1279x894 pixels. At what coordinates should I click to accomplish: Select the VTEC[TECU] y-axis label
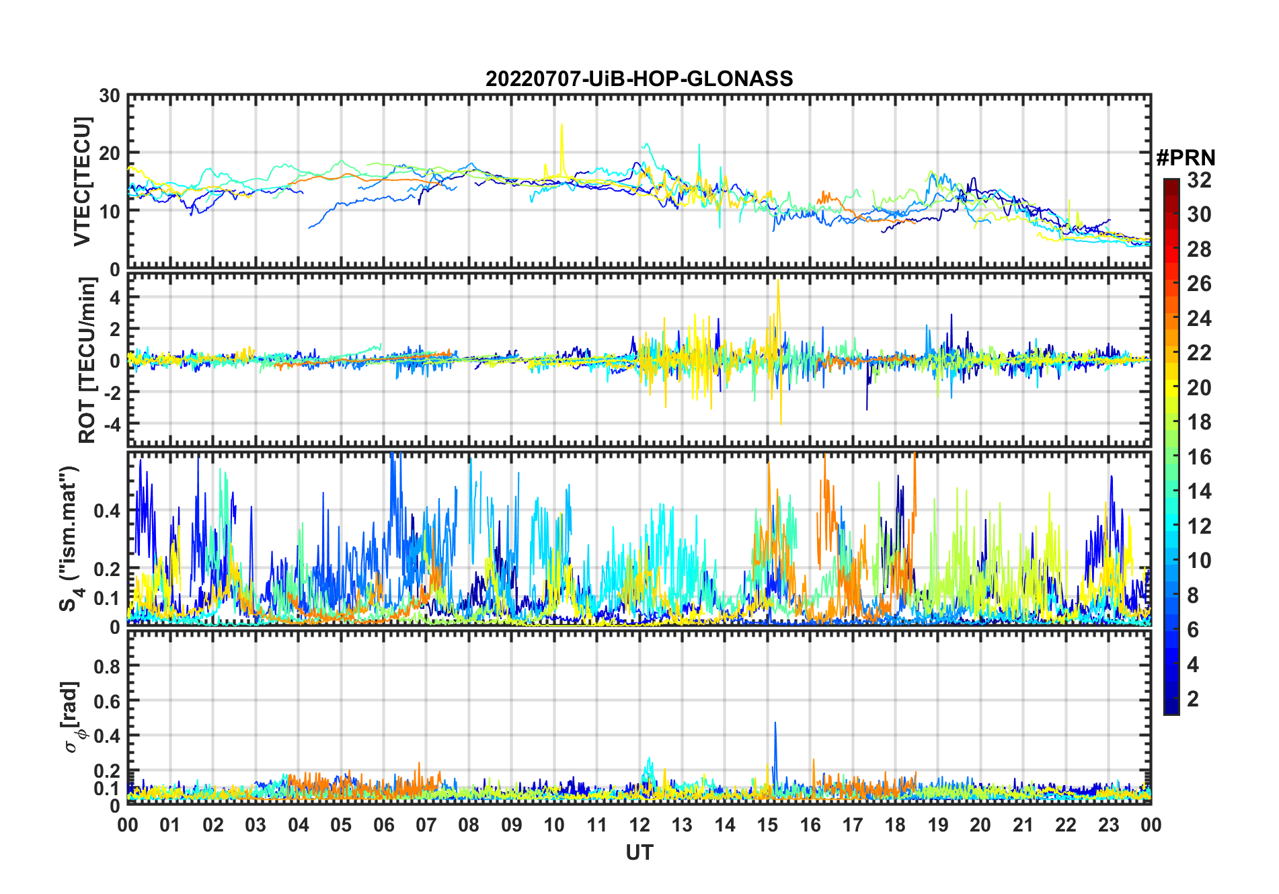[82, 181]
